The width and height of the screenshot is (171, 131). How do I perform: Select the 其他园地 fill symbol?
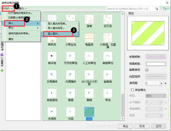(x=52, y=95)
